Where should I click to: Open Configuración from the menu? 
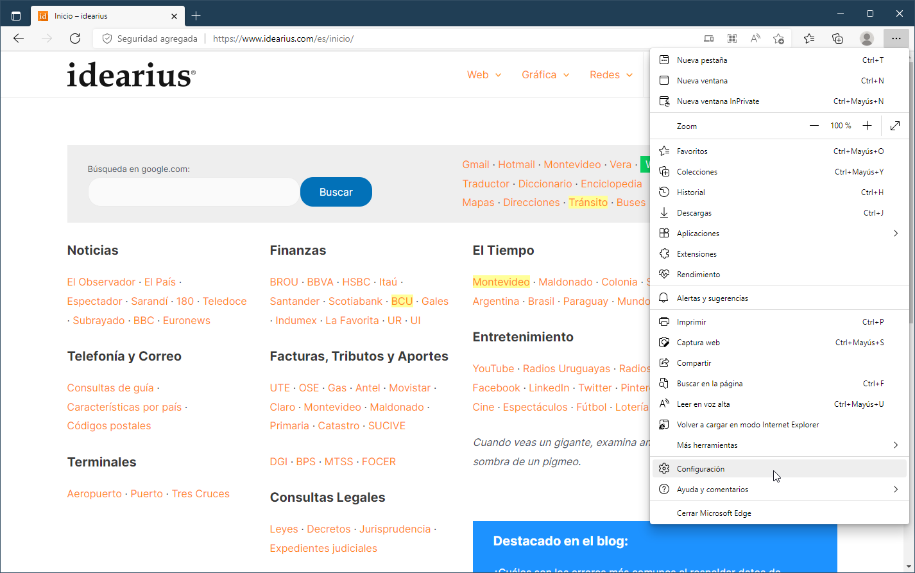pos(780,469)
